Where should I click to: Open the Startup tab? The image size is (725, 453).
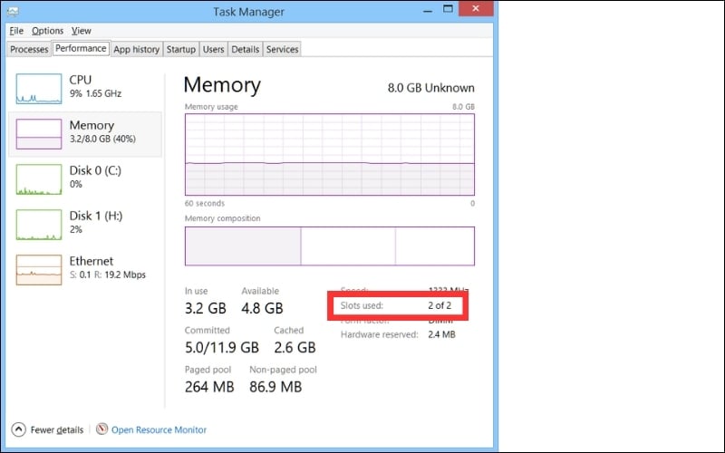pyautogui.click(x=181, y=50)
